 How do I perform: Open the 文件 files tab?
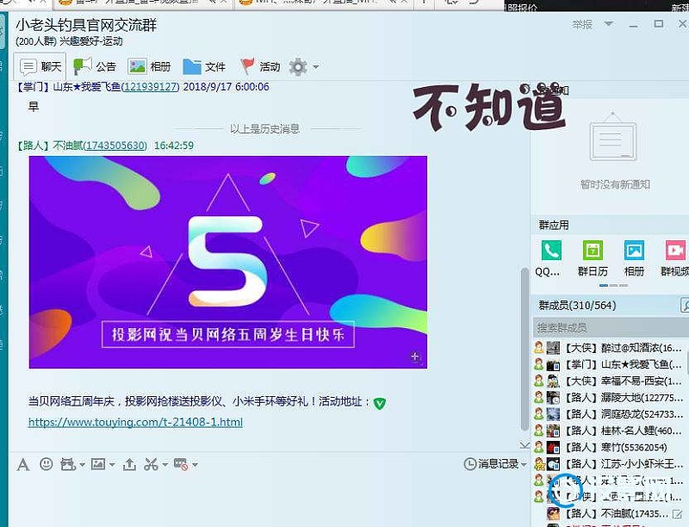click(x=204, y=67)
